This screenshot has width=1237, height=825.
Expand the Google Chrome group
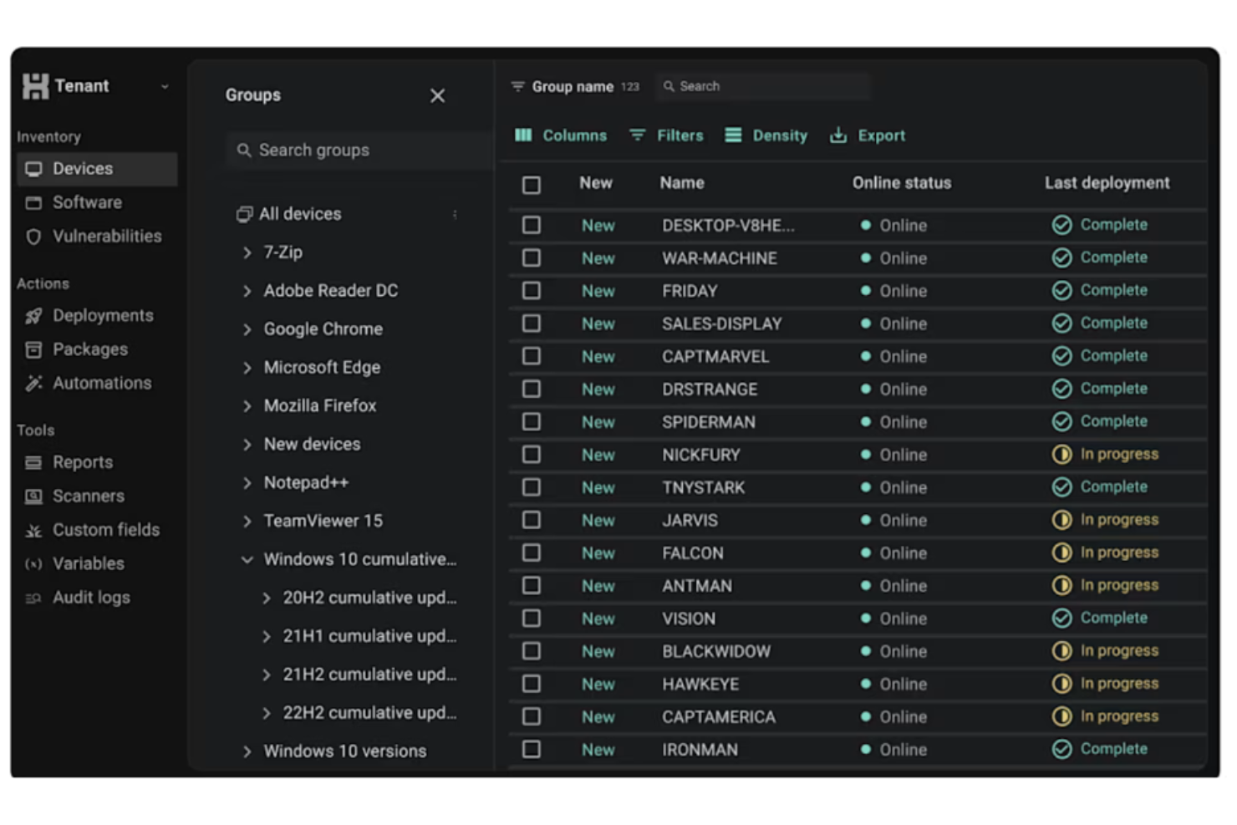(247, 328)
